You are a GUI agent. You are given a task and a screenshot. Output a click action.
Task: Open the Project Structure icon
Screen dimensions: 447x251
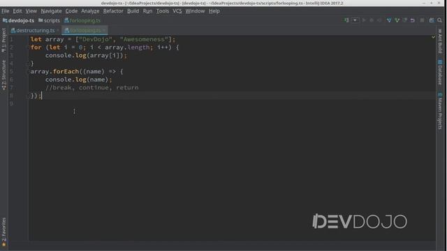pos(432,20)
